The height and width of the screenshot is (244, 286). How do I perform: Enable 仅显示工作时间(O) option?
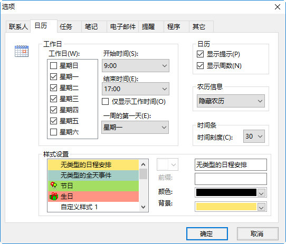click(x=105, y=102)
